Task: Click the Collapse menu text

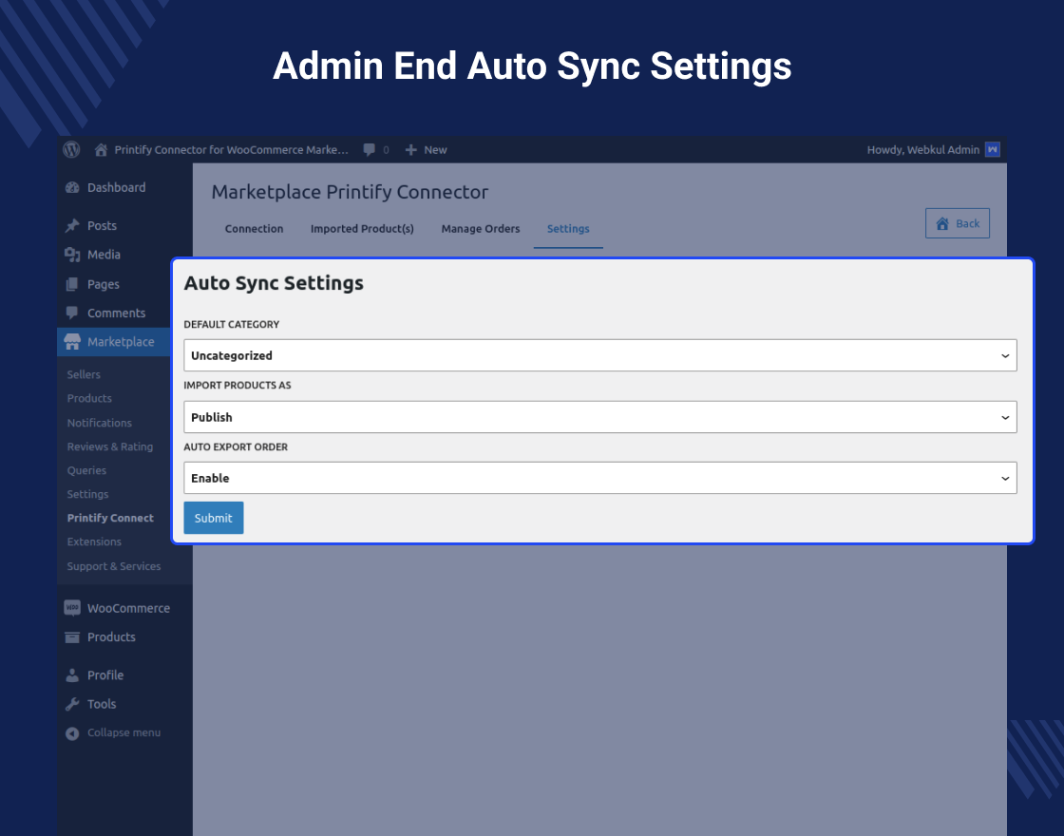Action: pos(123,732)
